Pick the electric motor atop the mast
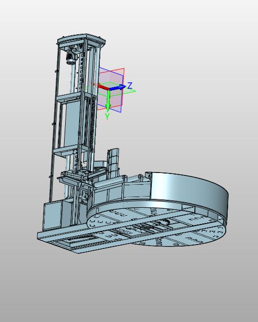 coord(71,57)
